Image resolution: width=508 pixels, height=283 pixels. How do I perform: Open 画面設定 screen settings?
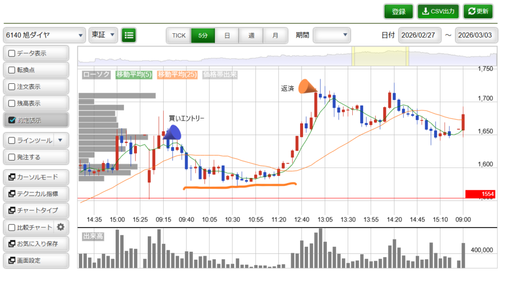(36, 260)
